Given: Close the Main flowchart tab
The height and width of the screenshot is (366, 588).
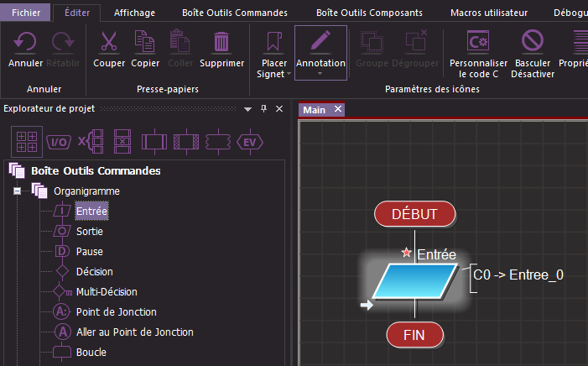Looking at the screenshot, I should coord(337,110).
